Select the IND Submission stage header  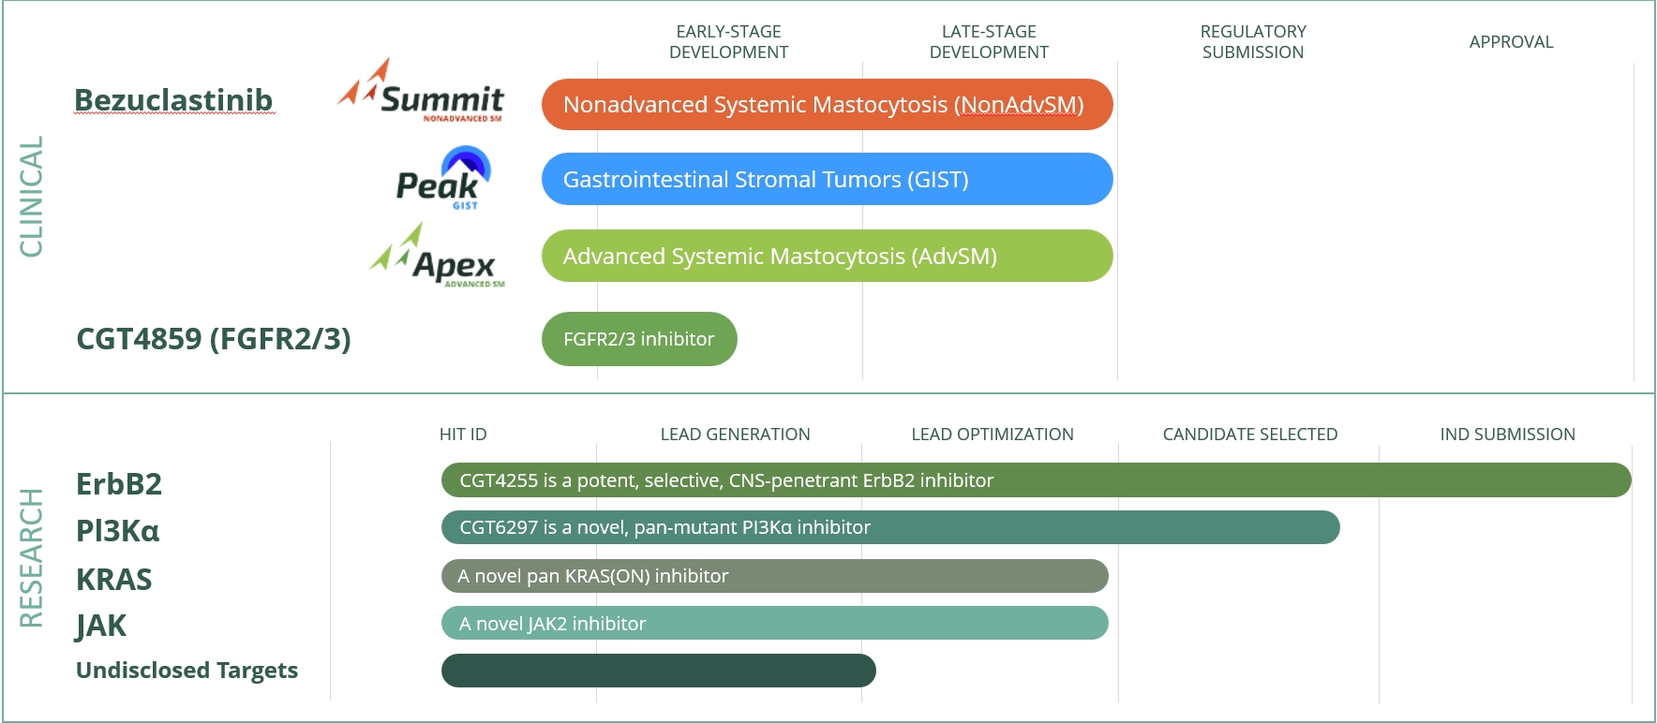pos(1507,435)
